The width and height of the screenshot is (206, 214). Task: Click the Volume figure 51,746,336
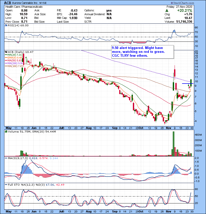point(184,22)
